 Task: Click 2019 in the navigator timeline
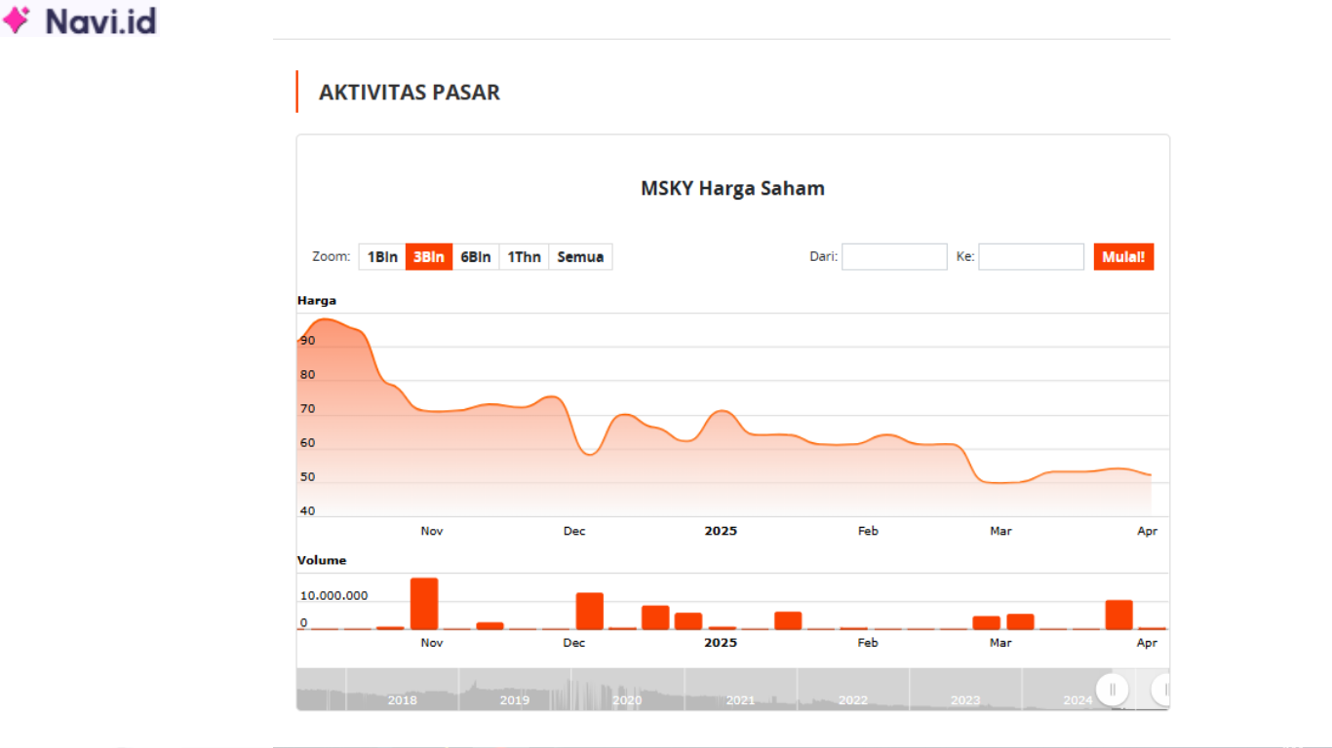(515, 700)
